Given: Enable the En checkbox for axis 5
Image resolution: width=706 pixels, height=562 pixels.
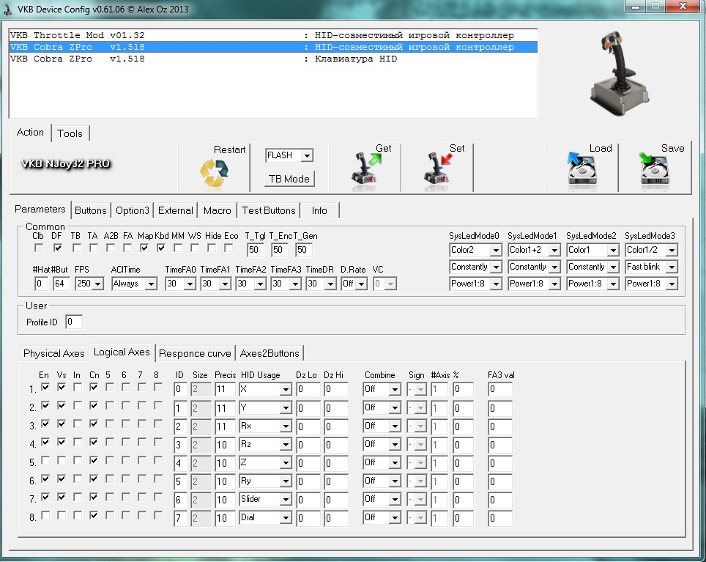Looking at the screenshot, I should tap(45, 462).
